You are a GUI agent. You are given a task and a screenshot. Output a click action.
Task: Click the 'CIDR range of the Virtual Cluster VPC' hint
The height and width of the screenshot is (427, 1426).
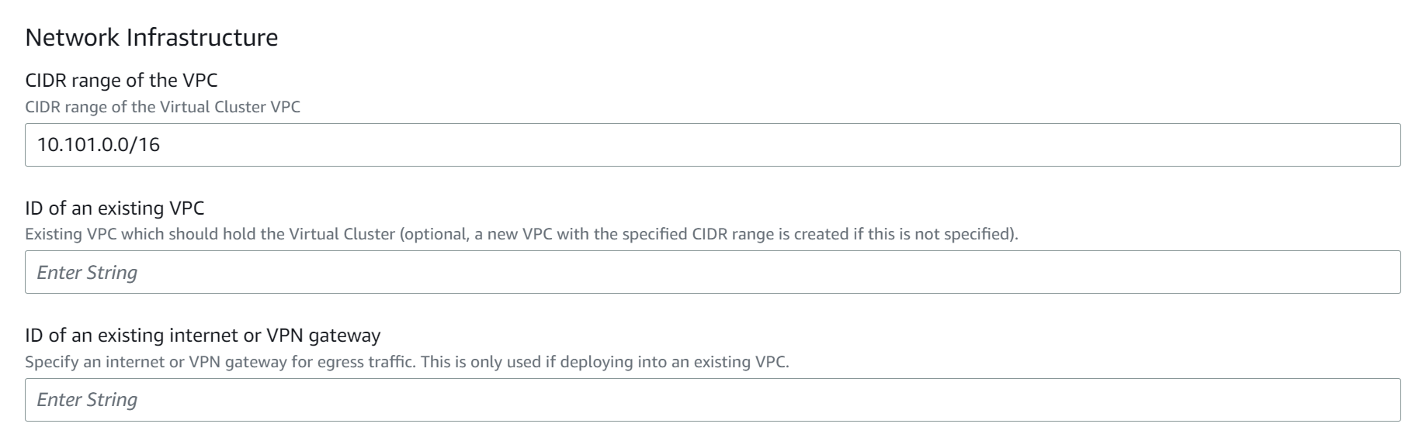click(162, 107)
